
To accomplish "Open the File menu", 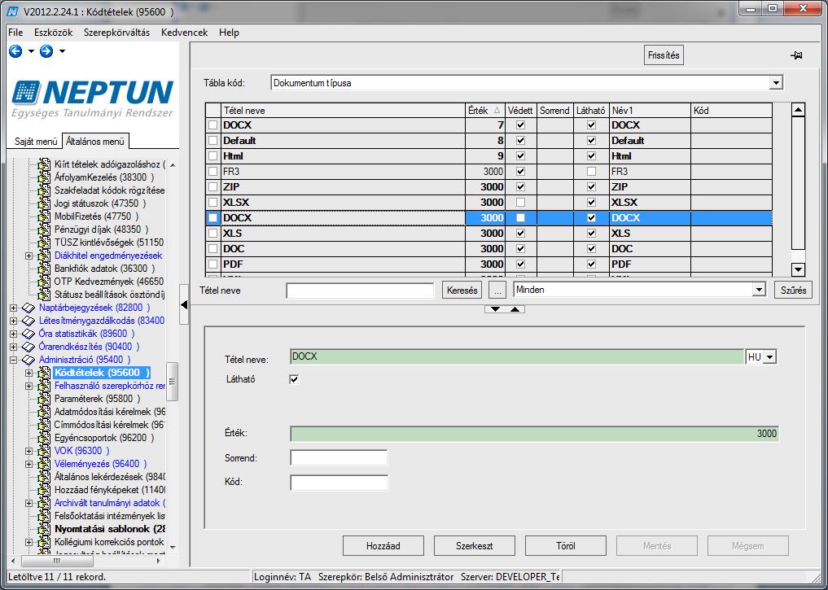I will 15,33.
